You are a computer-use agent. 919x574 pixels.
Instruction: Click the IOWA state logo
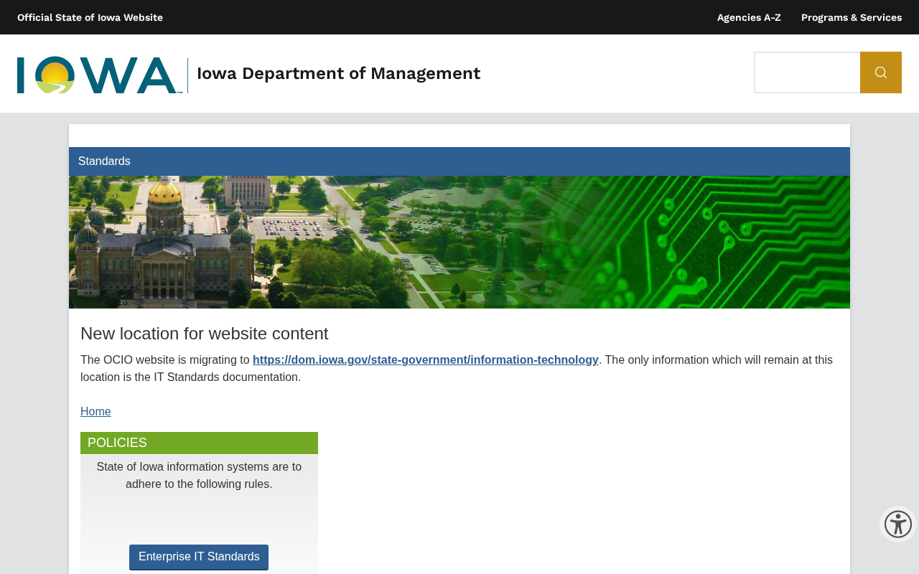click(x=100, y=75)
